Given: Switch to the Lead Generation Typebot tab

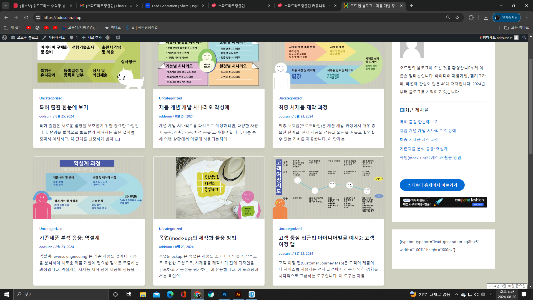Looking at the screenshot, I should click(175, 6).
